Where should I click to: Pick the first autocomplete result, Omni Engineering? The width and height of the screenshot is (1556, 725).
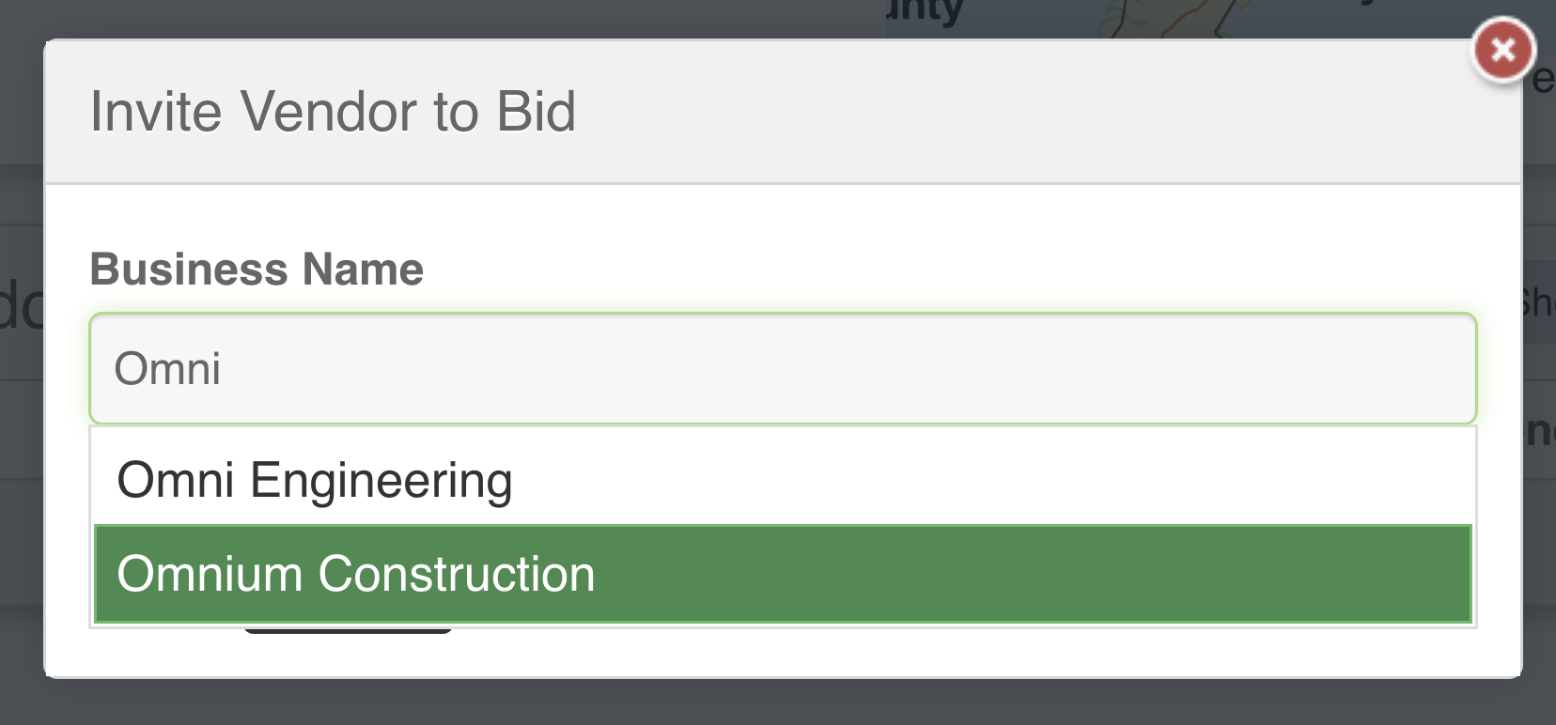[x=315, y=480]
